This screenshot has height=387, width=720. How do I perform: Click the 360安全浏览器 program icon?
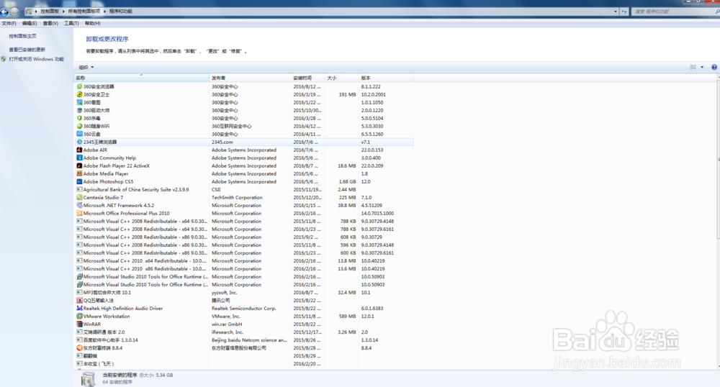[x=79, y=86]
